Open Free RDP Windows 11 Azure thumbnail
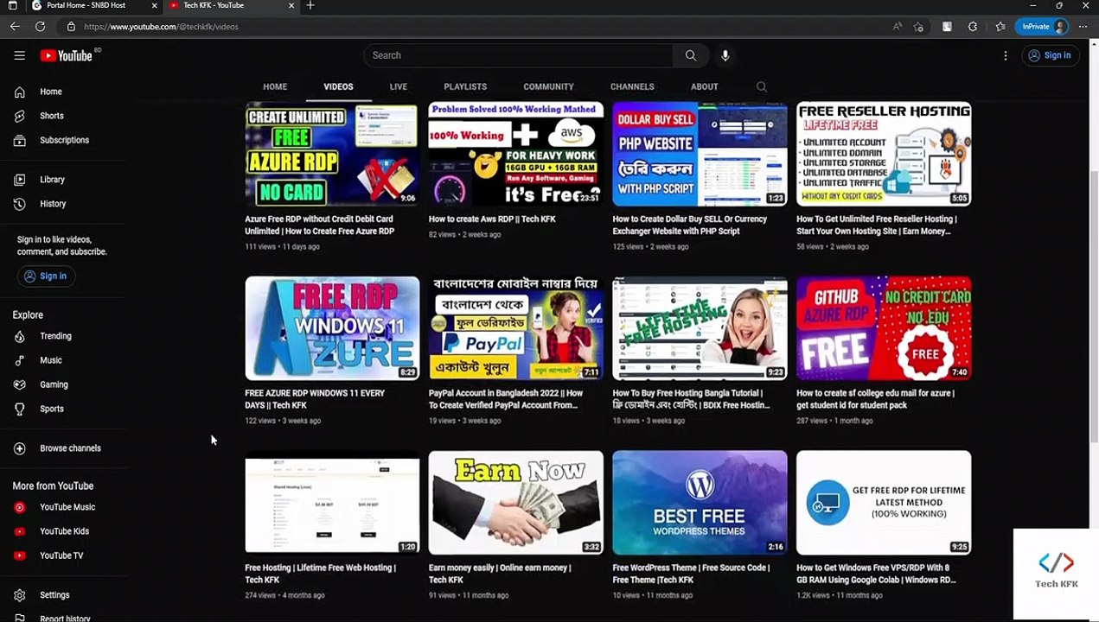This screenshot has height=622, width=1099. 332,328
